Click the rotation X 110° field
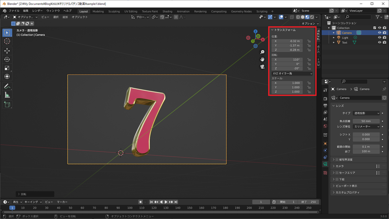The width and height of the screenshot is (389, 219). click(287, 60)
